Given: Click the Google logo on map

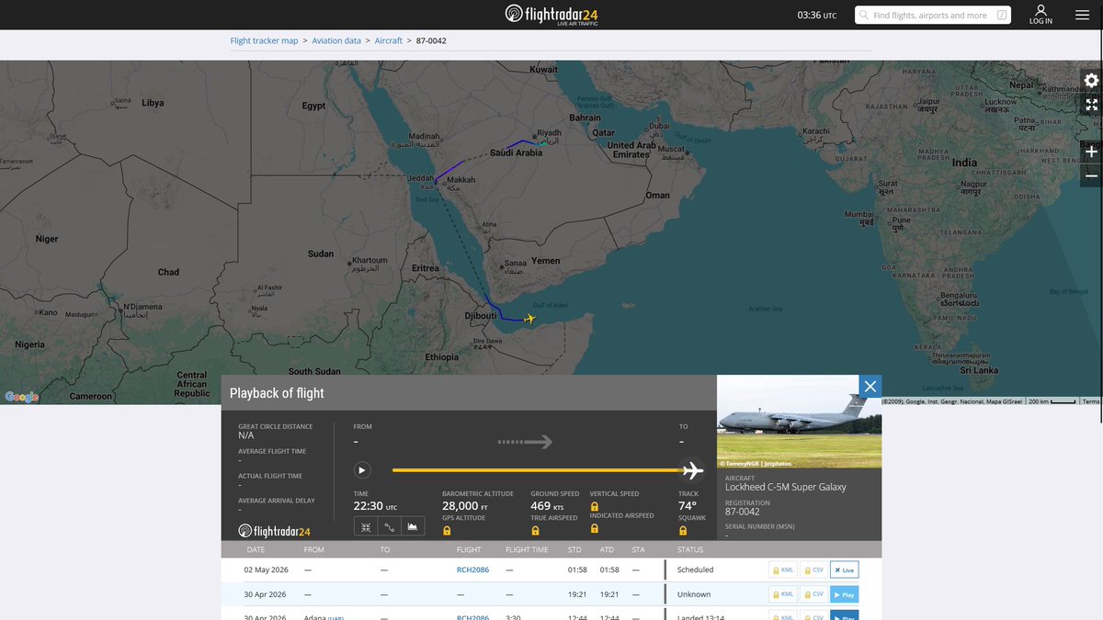Looking at the screenshot, I should [22, 397].
